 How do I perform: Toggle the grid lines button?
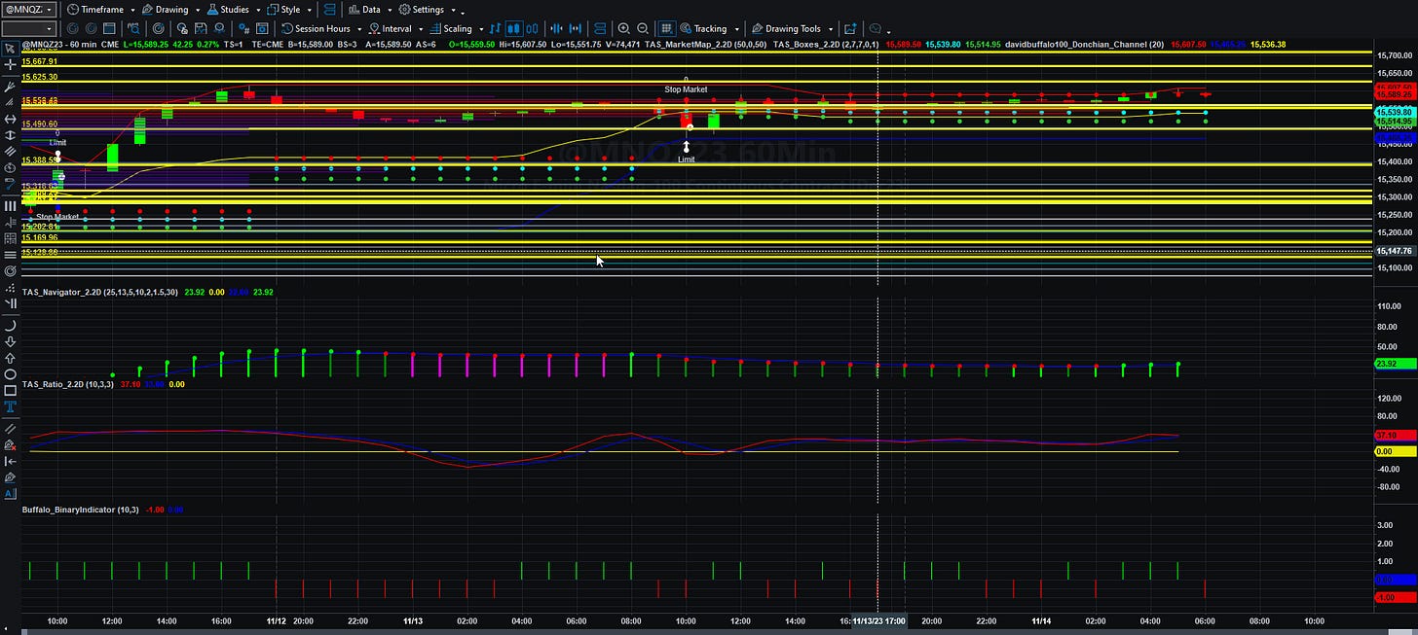666,28
